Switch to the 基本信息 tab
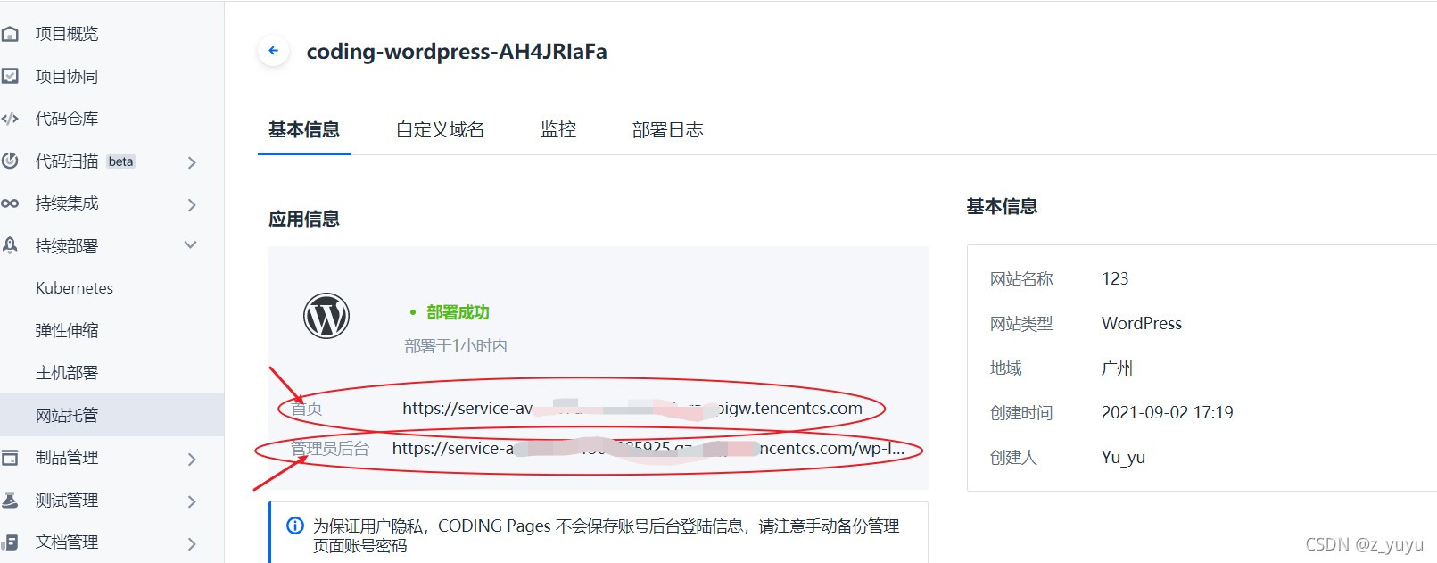The width and height of the screenshot is (1437, 563). (x=304, y=129)
